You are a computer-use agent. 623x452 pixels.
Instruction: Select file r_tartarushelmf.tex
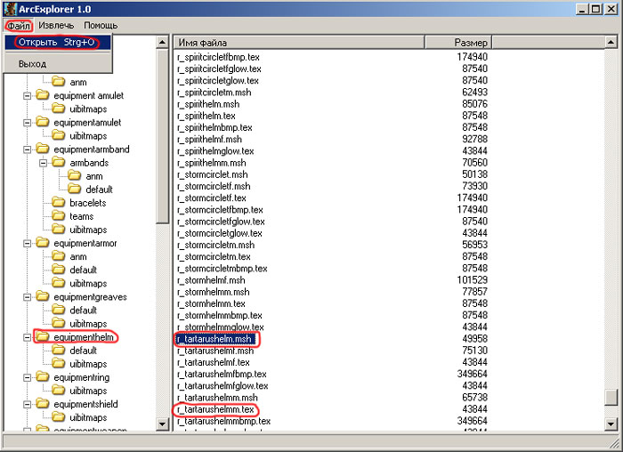[x=214, y=363]
